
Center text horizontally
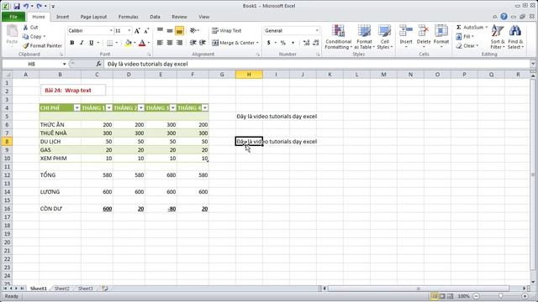170,43
